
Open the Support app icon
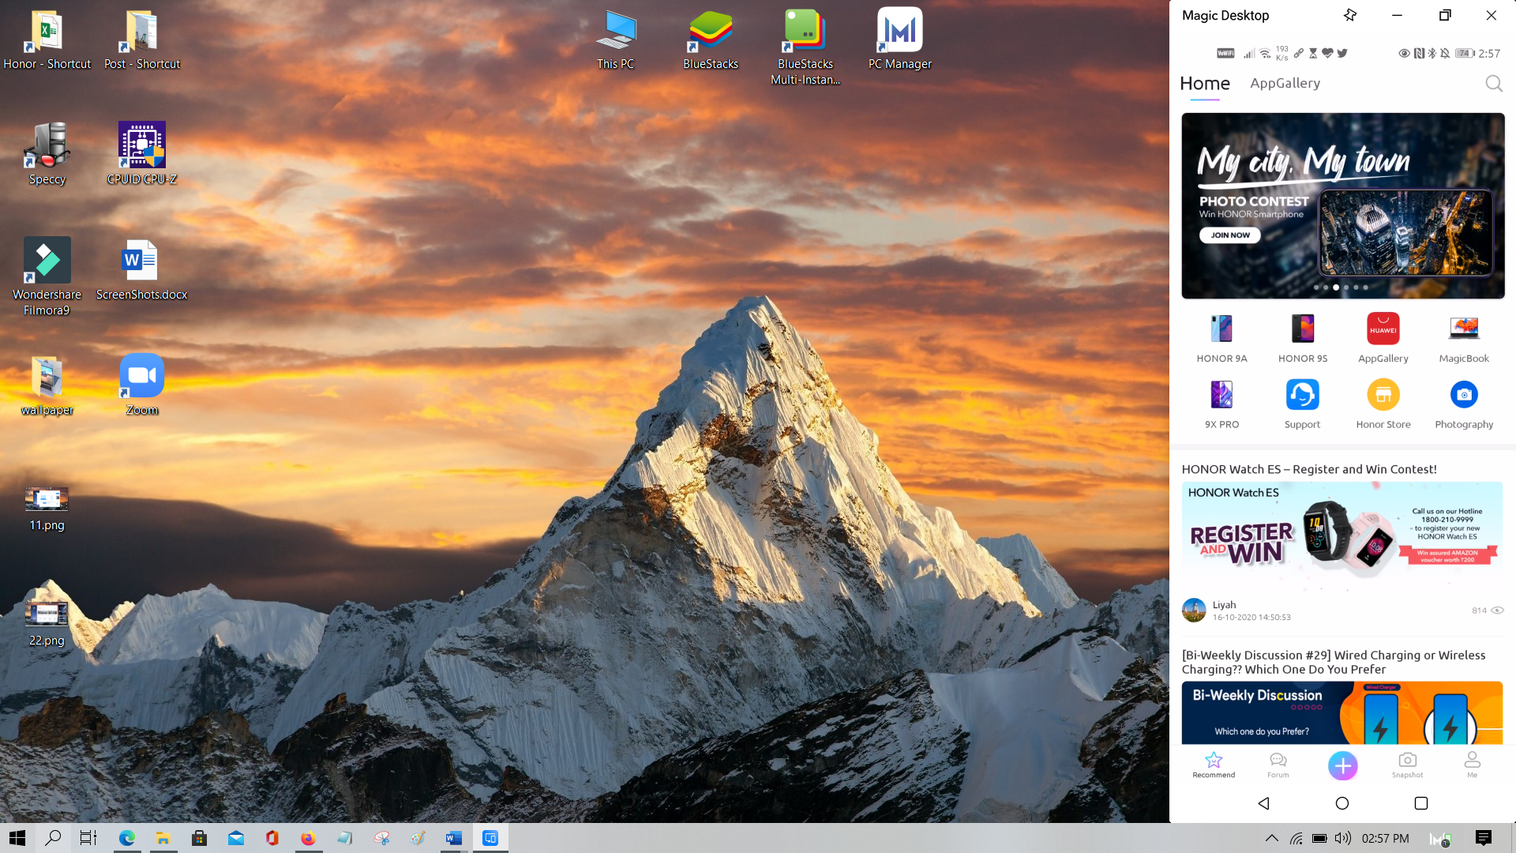pos(1302,395)
